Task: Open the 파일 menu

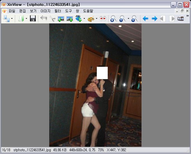Action: click(x=12, y=11)
